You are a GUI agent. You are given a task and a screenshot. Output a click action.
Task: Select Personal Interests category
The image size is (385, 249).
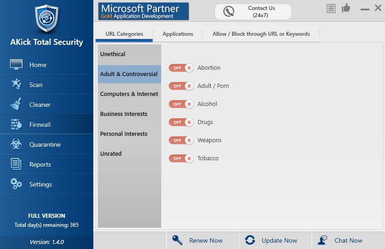[x=130, y=134]
